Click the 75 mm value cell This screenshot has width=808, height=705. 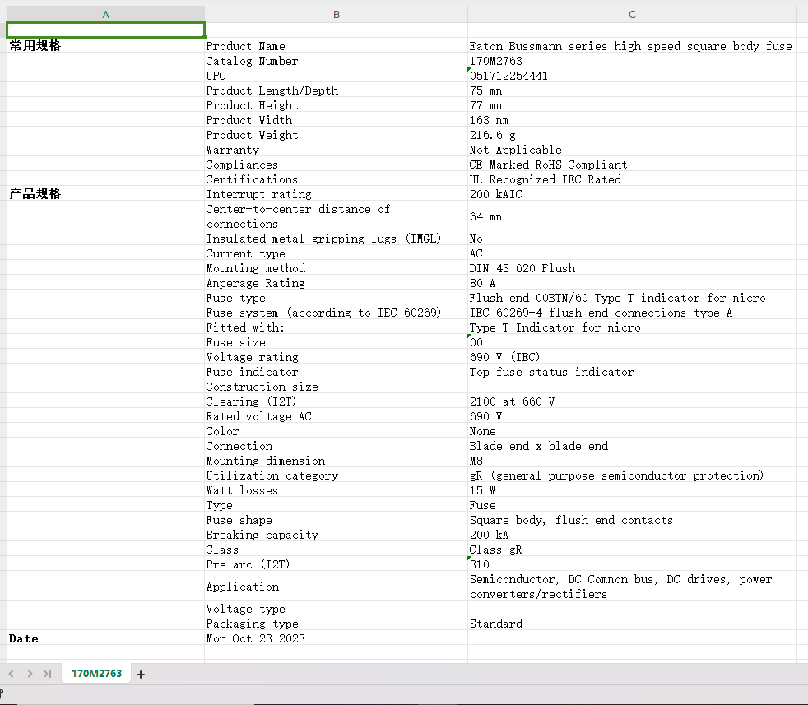click(x=632, y=90)
